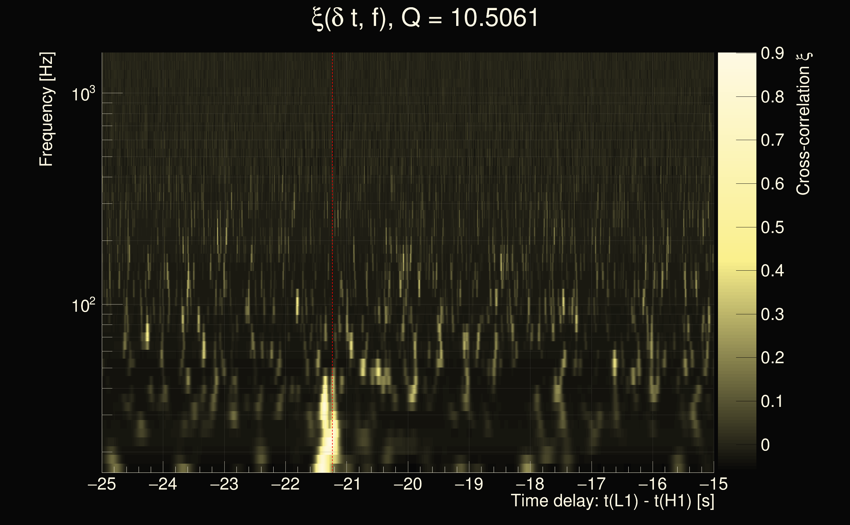Image resolution: width=850 pixels, height=525 pixels.
Task: Click the plot title showing Q = 10.5061
Action: (425, 18)
